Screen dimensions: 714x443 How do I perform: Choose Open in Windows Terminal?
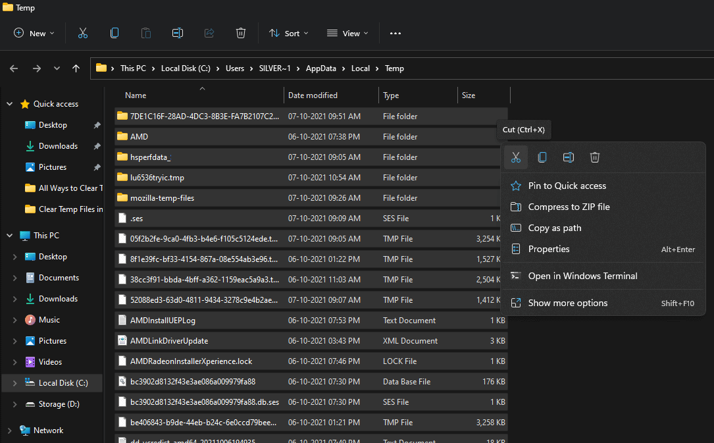pos(582,276)
